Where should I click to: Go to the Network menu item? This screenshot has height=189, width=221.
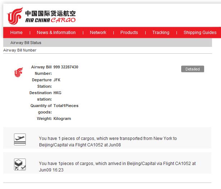click(x=98, y=33)
